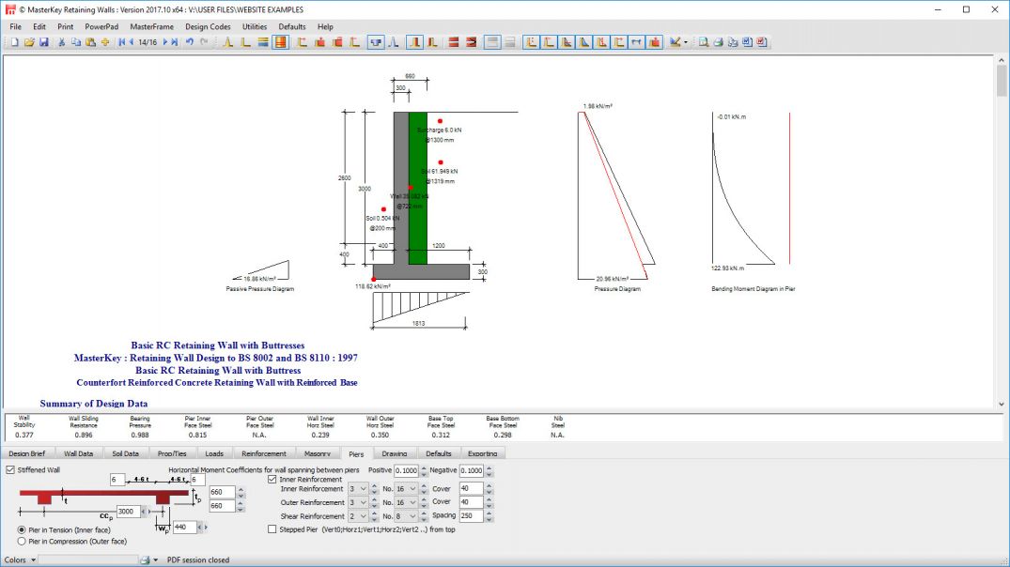
Task: Create a new file with the toolbar icon
Action: [x=14, y=42]
